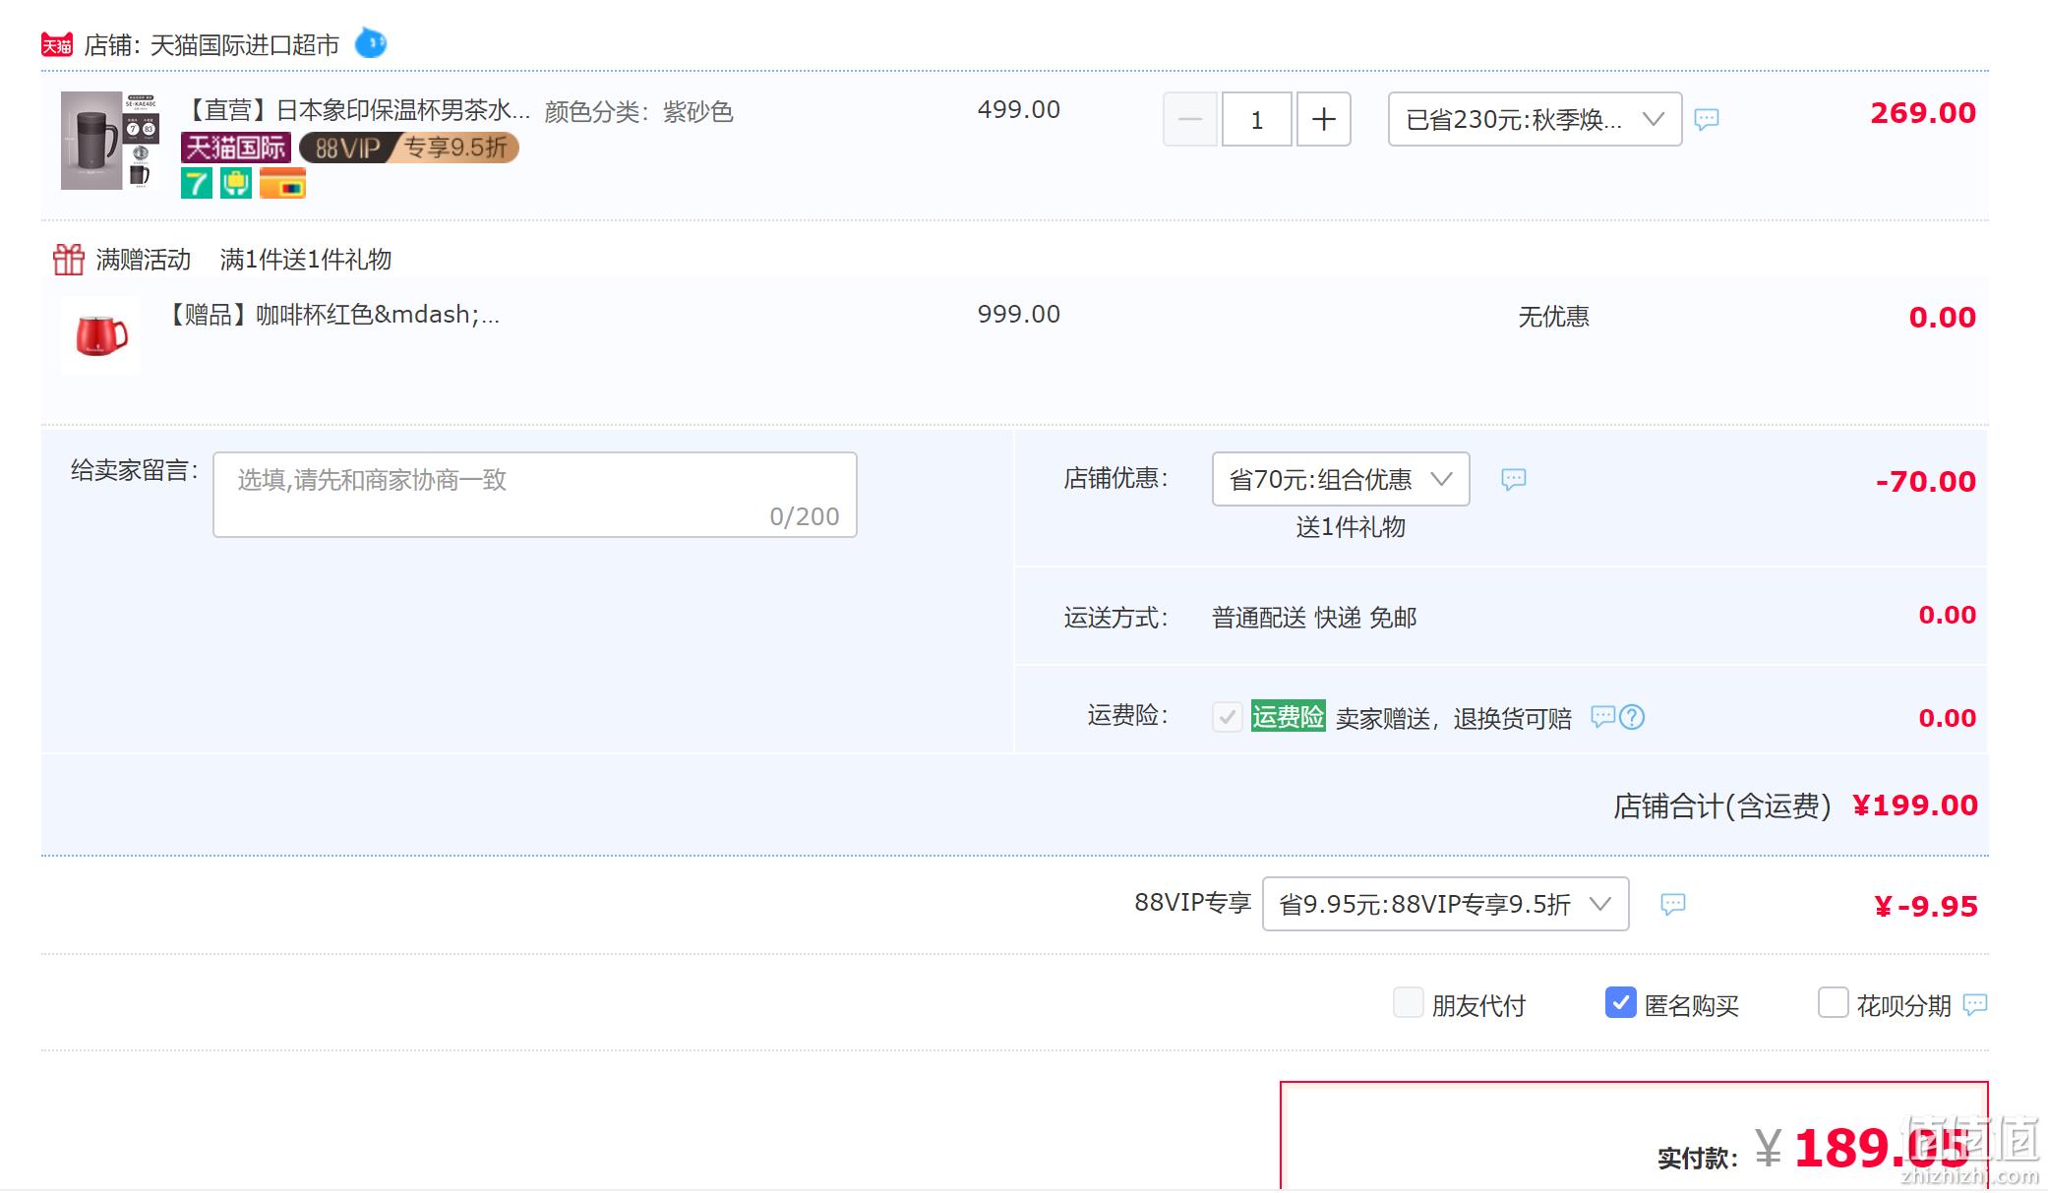
Task: Open the 【赠品】咖啡杯红色 product link
Action: (332, 315)
